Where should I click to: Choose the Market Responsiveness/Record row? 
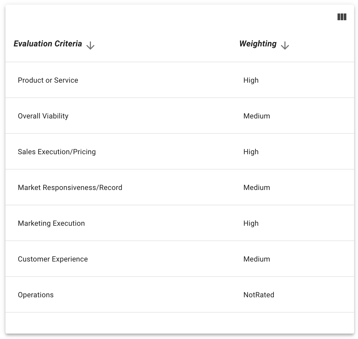point(70,188)
